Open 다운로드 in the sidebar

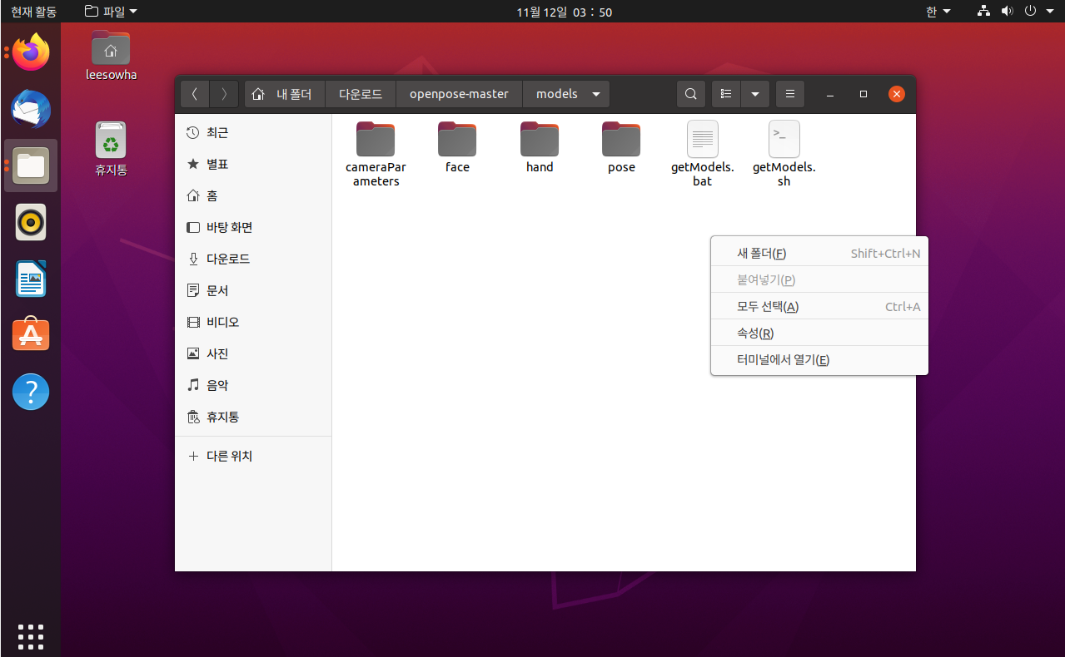(x=253, y=259)
